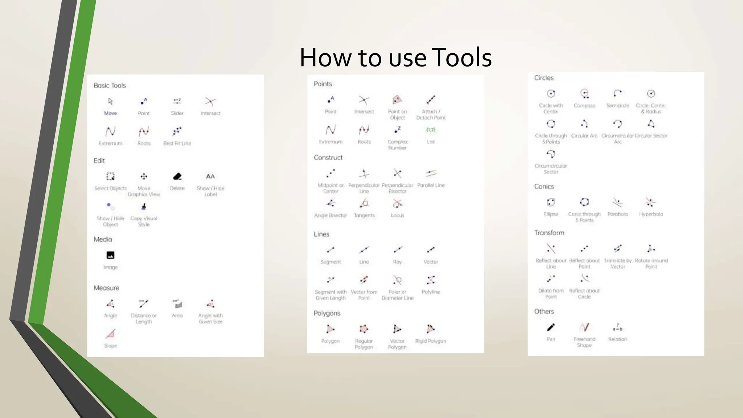Choose the Tangents construction tool
743x418 pixels.
364,204
